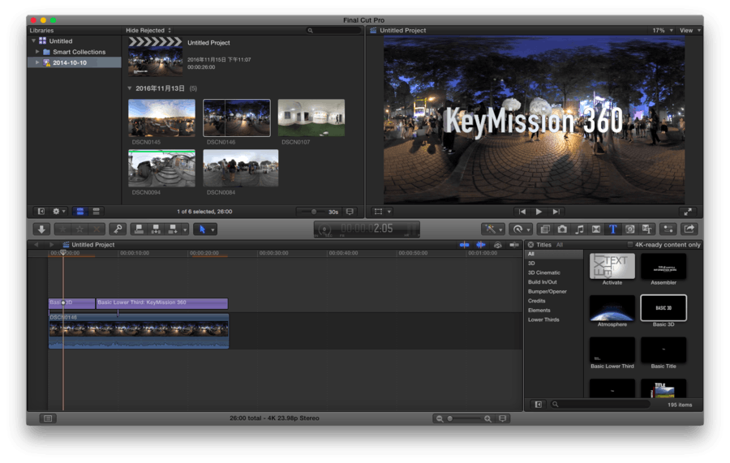Open the Hide Rejected filter popup

point(148,30)
